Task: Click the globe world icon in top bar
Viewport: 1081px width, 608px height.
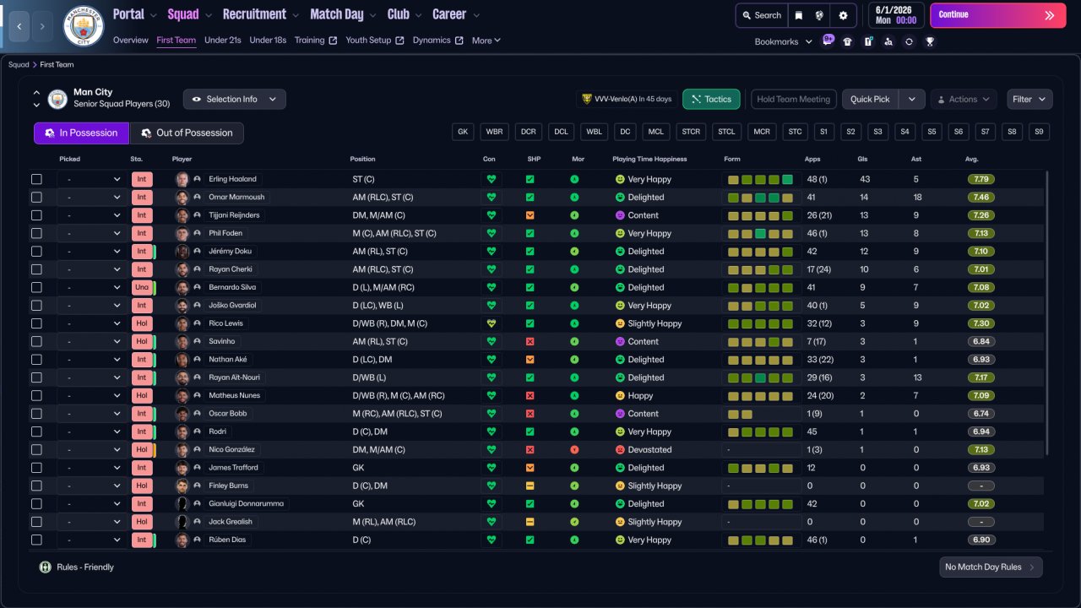Action: (819, 15)
